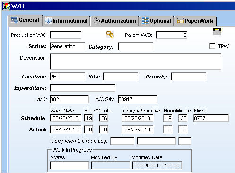
Task: Click the A/C field showing 302
Action: 69,99
